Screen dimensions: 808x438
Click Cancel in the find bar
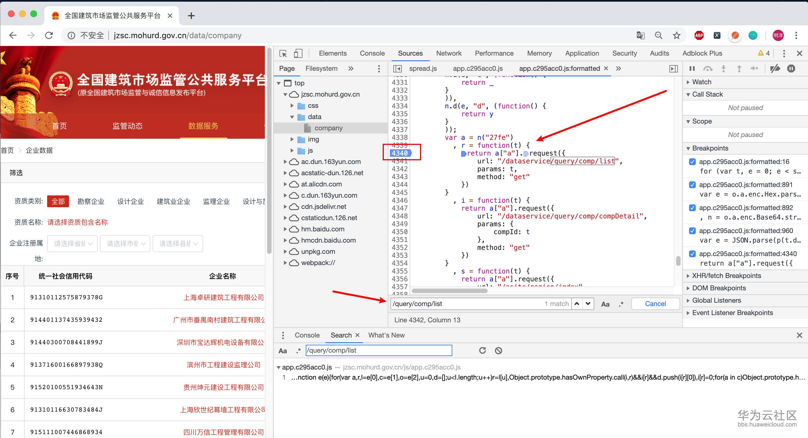(655, 304)
